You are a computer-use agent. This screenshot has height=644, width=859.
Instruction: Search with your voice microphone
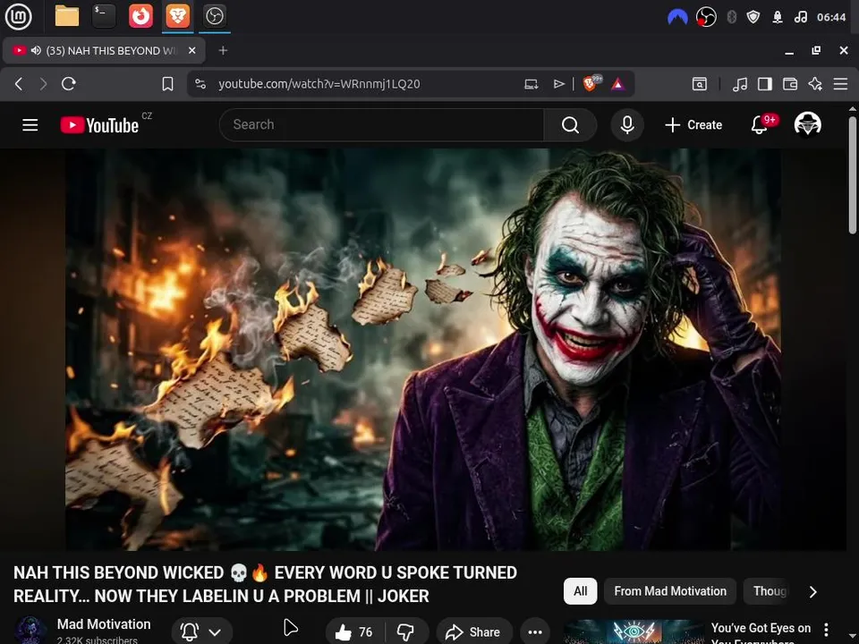[627, 125]
